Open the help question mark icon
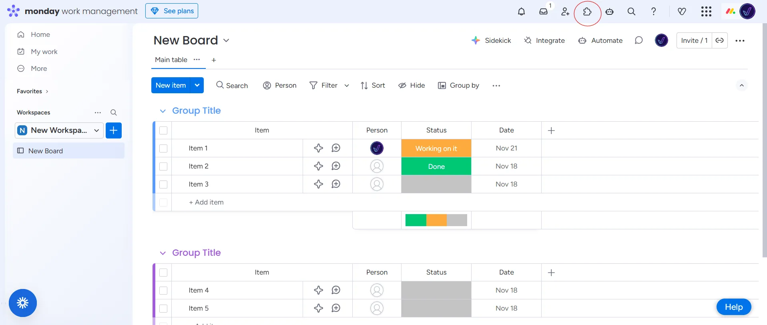Screen dimensions: 767x325 (653, 12)
